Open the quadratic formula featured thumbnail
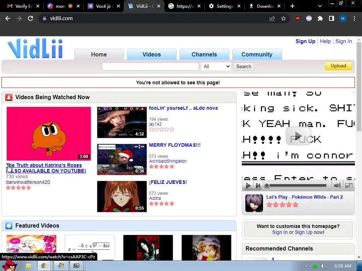Screen dimensions: 362x271 [90, 247]
